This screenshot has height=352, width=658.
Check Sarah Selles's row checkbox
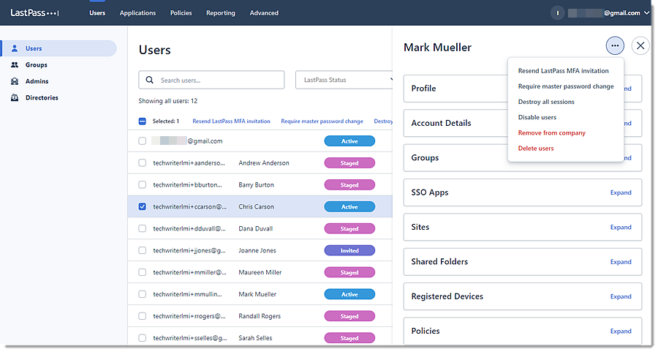(x=143, y=337)
